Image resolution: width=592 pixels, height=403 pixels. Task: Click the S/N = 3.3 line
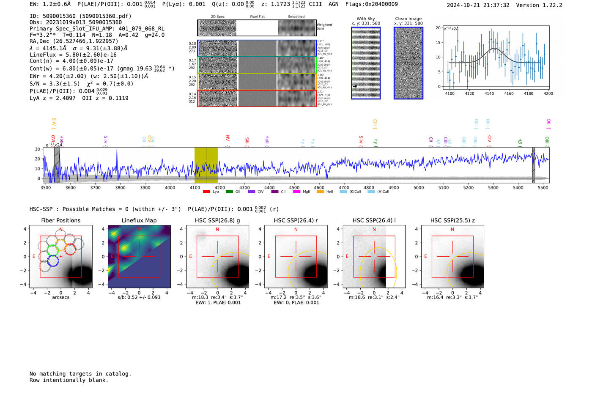81,84
